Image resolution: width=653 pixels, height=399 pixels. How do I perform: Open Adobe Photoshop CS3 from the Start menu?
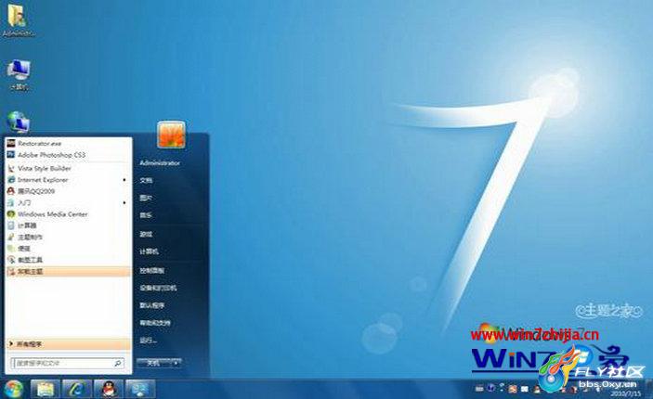[x=69, y=155]
